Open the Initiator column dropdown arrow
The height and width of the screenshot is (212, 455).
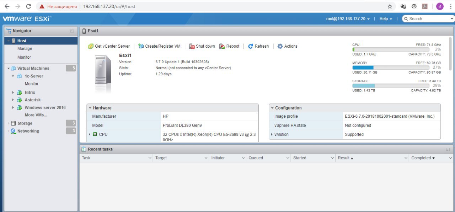coord(243,158)
